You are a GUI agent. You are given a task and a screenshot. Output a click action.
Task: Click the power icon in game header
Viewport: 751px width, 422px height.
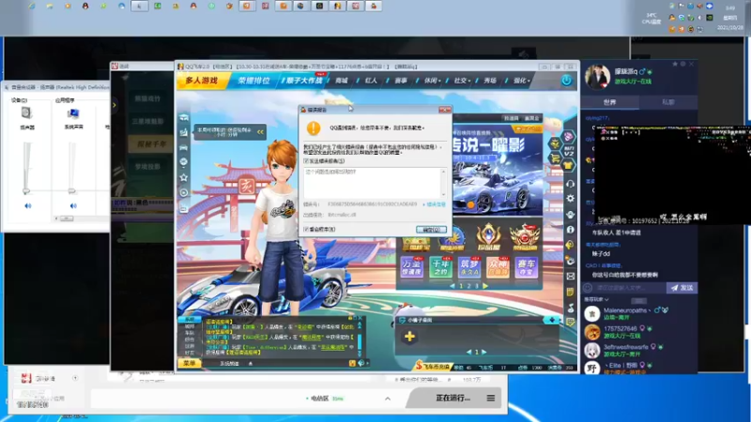click(566, 81)
